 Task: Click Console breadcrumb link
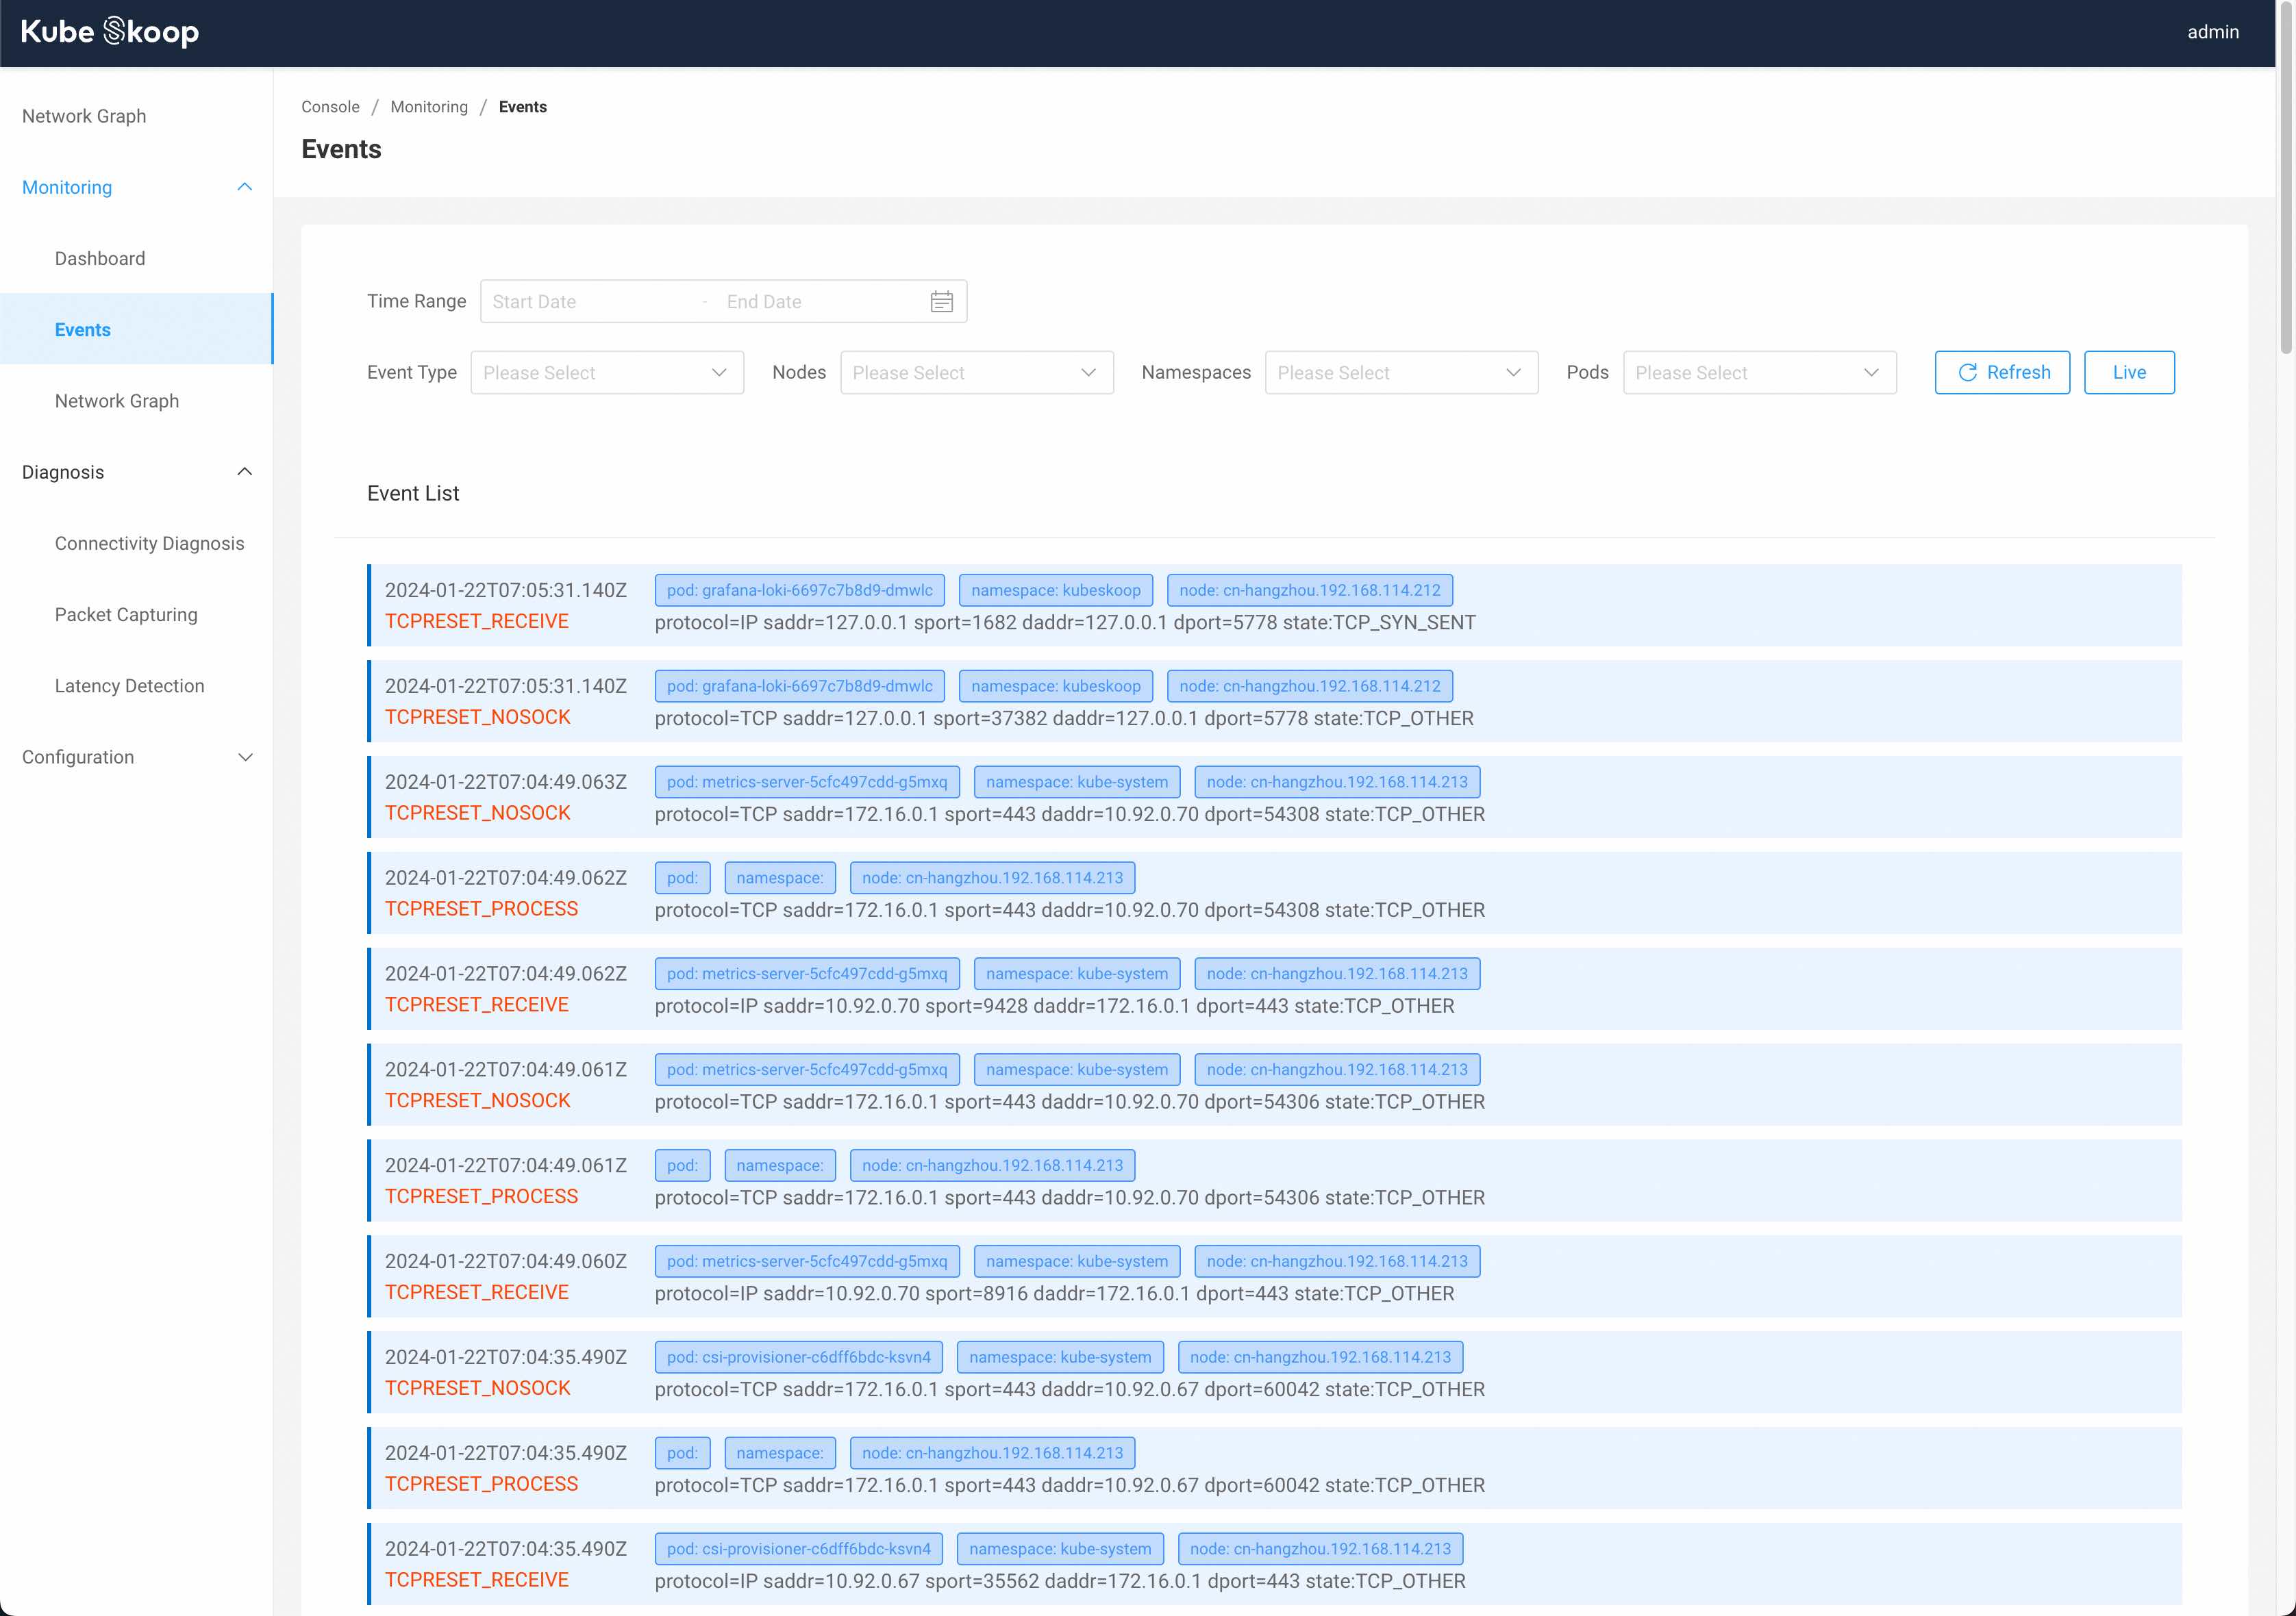pos(330,107)
